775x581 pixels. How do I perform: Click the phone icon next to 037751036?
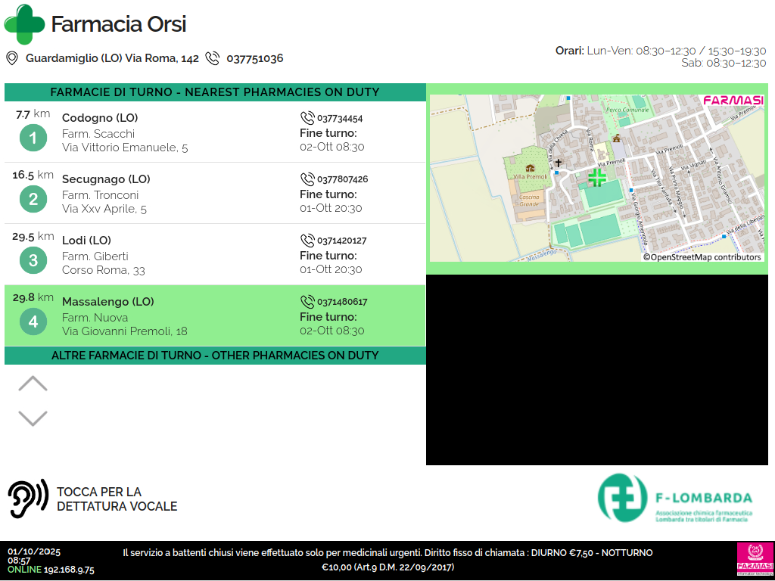(x=213, y=58)
